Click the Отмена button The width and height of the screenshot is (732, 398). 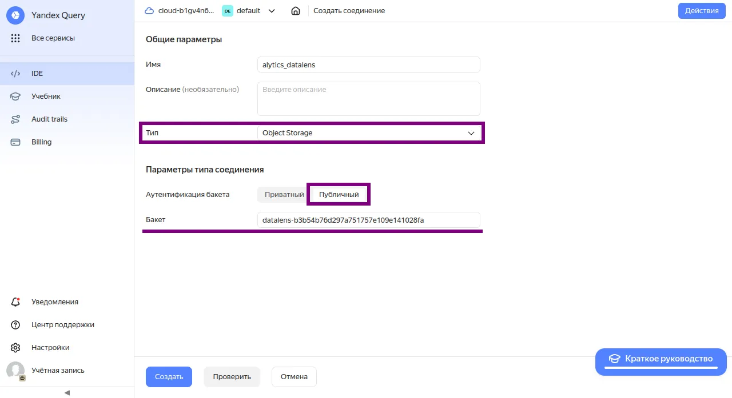point(294,377)
